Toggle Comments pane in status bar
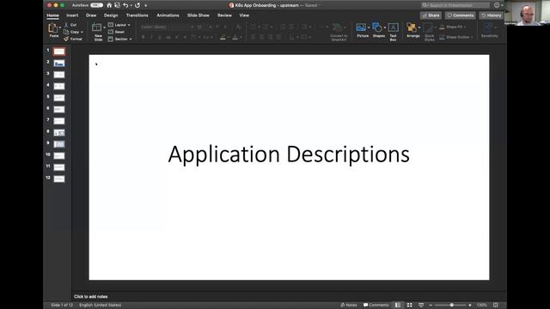This screenshot has height=309, width=550. tap(376, 306)
